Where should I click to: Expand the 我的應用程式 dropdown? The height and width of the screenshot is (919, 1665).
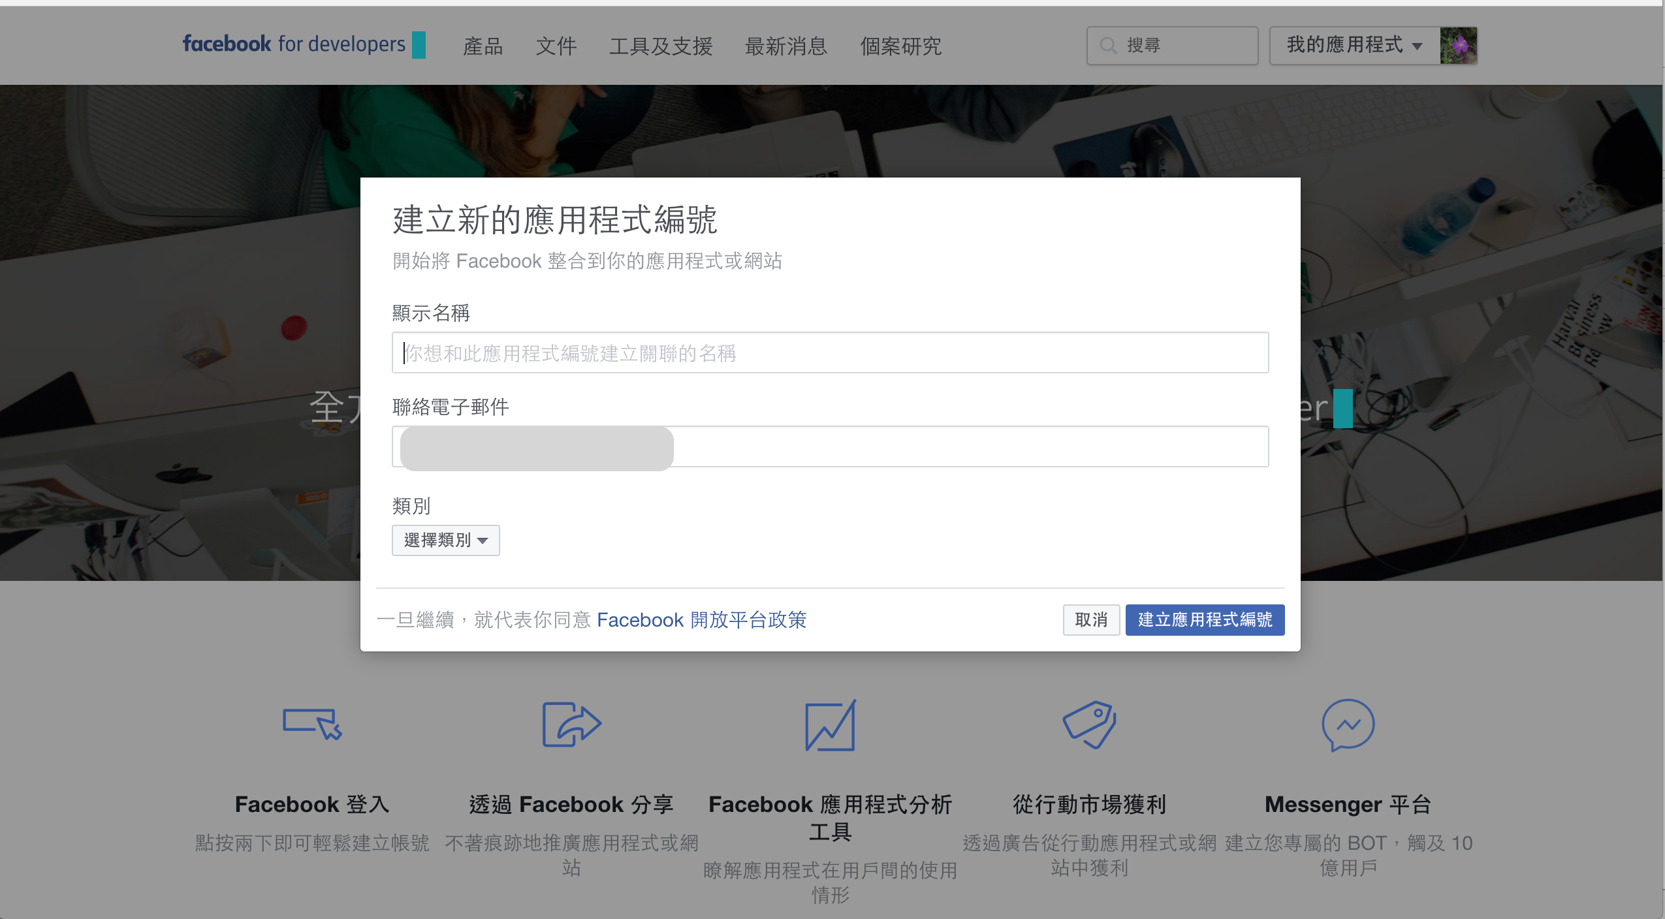coord(1354,46)
